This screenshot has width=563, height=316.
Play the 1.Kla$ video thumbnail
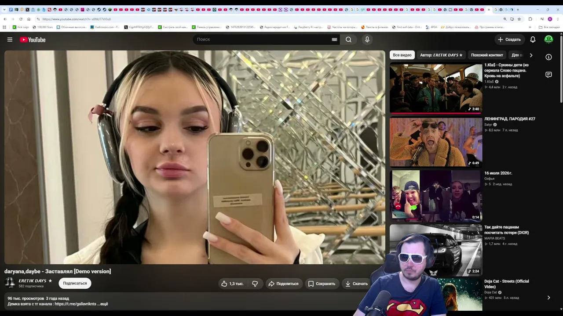click(436, 88)
